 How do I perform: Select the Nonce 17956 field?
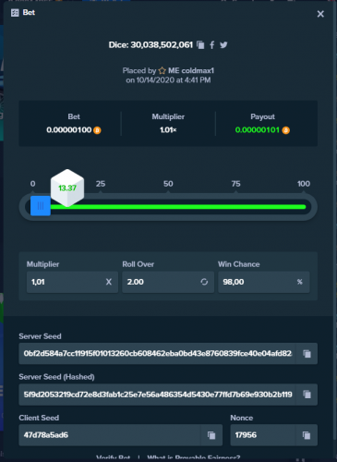(263, 435)
